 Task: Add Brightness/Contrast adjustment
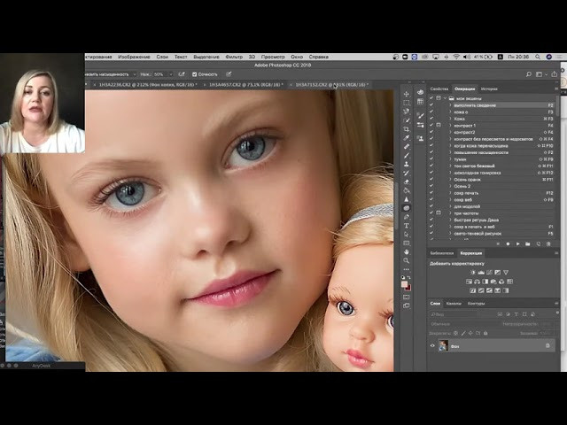pyautogui.click(x=473, y=273)
